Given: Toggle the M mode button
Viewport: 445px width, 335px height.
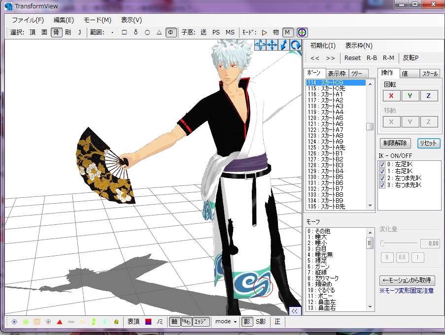Looking at the screenshot, I should click(287, 32).
